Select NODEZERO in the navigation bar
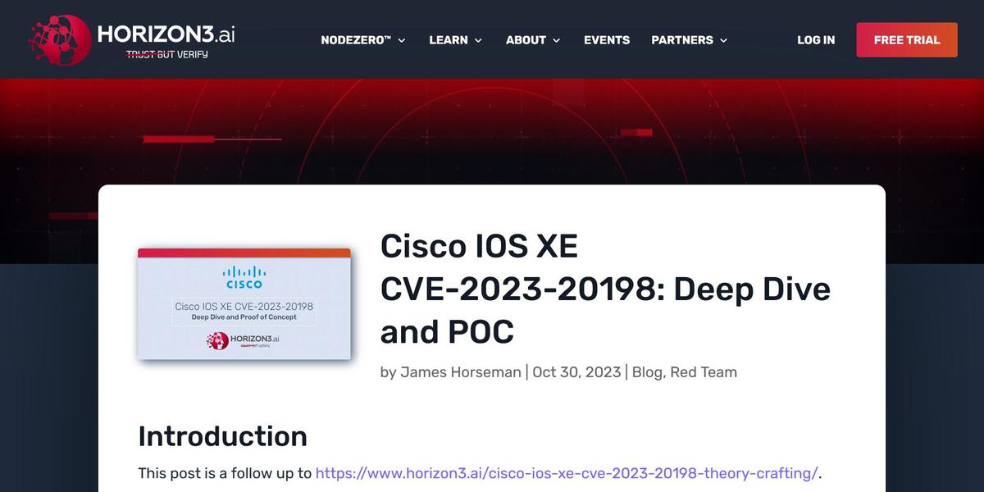The image size is (984, 492). [358, 39]
